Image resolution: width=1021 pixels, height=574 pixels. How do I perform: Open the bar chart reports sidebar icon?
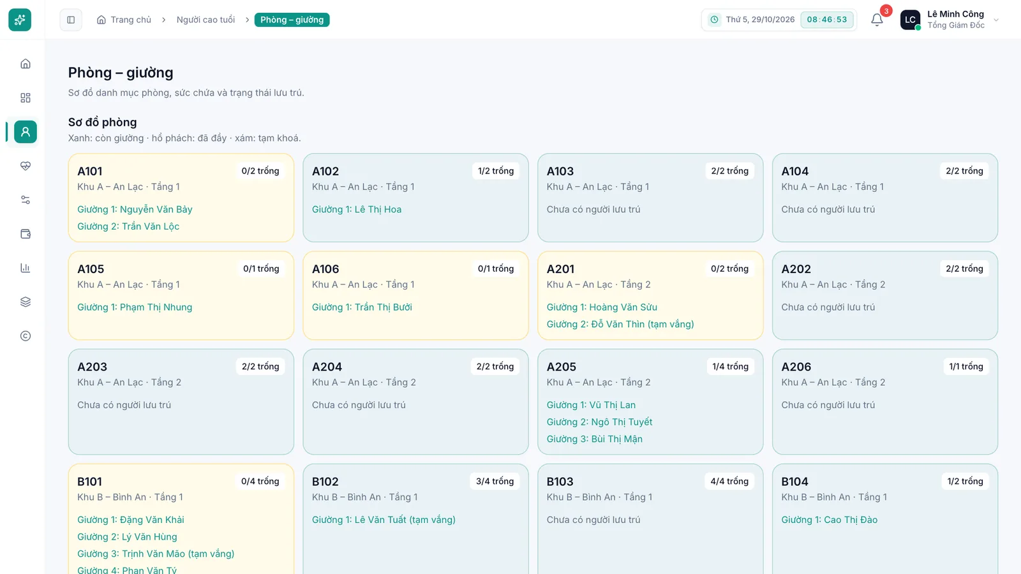click(x=26, y=268)
